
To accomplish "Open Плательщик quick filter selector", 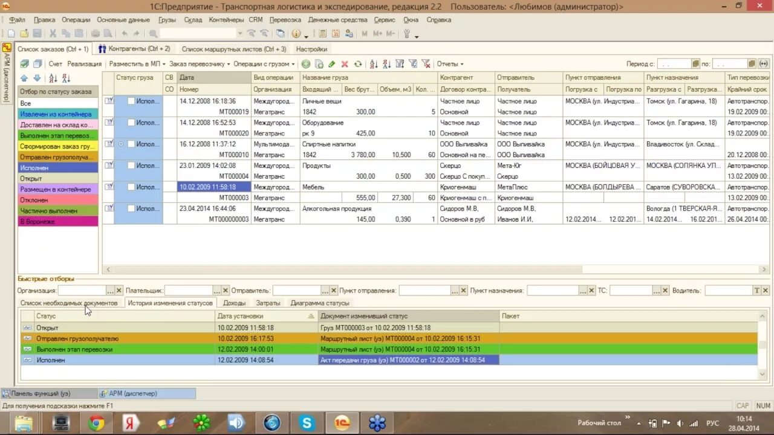I will (216, 291).
